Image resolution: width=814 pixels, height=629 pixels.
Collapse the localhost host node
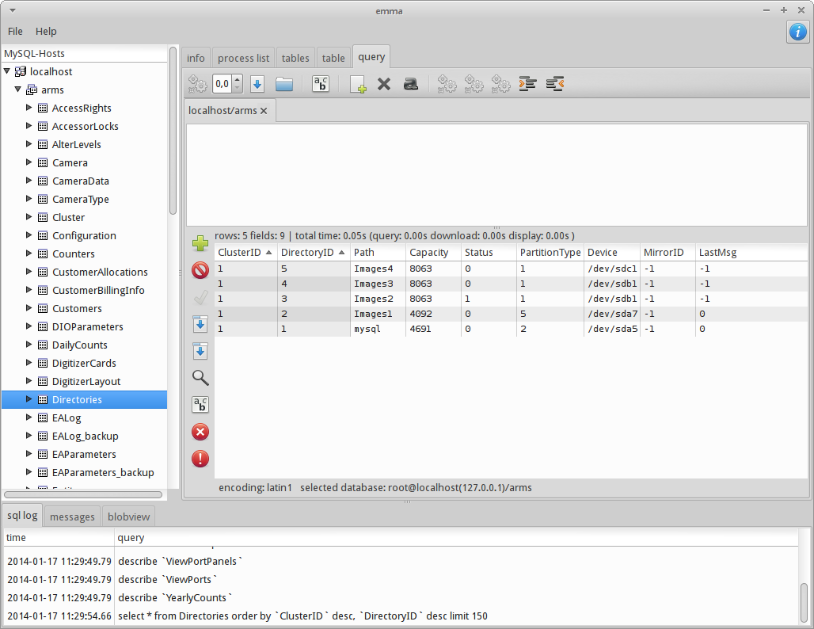click(x=7, y=71)
